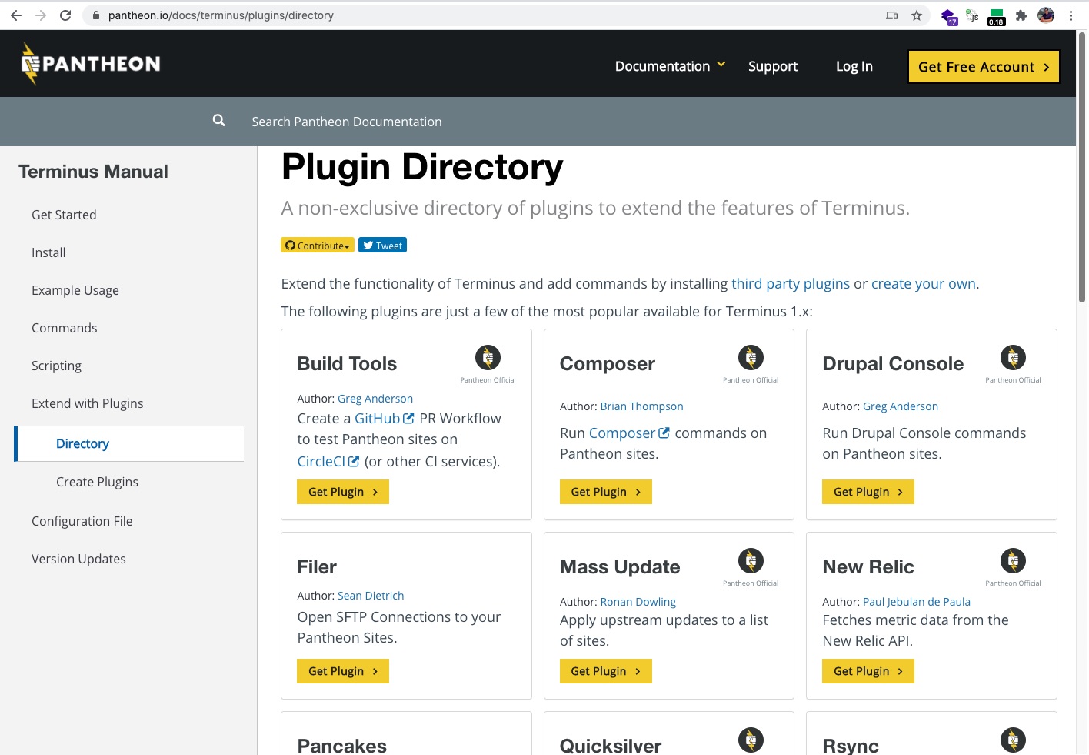Click the Pantheon Official badge on New Relic
The width and height of the screenshot is (1089, 755).
click(1013, 566)
